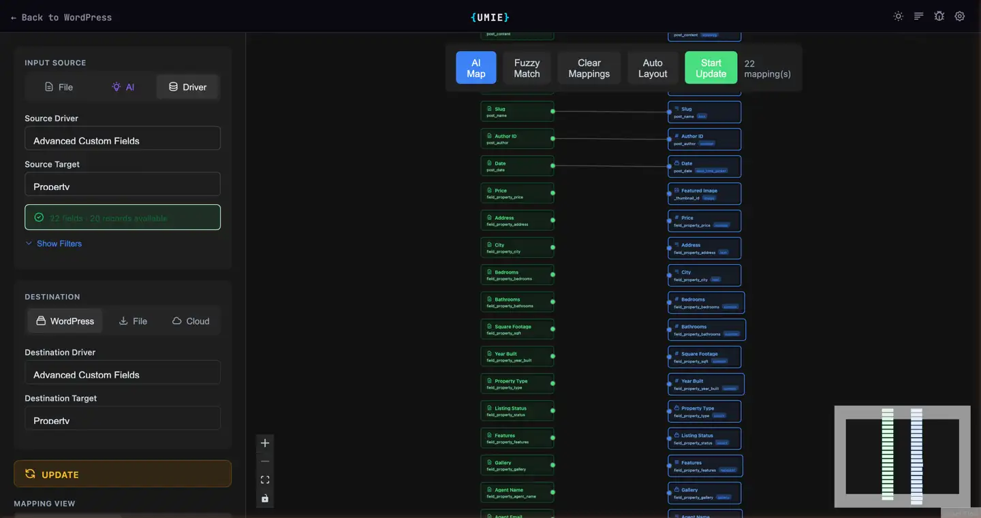Select source Bathrooms node
This screenshot has width=981, height=518.
click(517, 302)
